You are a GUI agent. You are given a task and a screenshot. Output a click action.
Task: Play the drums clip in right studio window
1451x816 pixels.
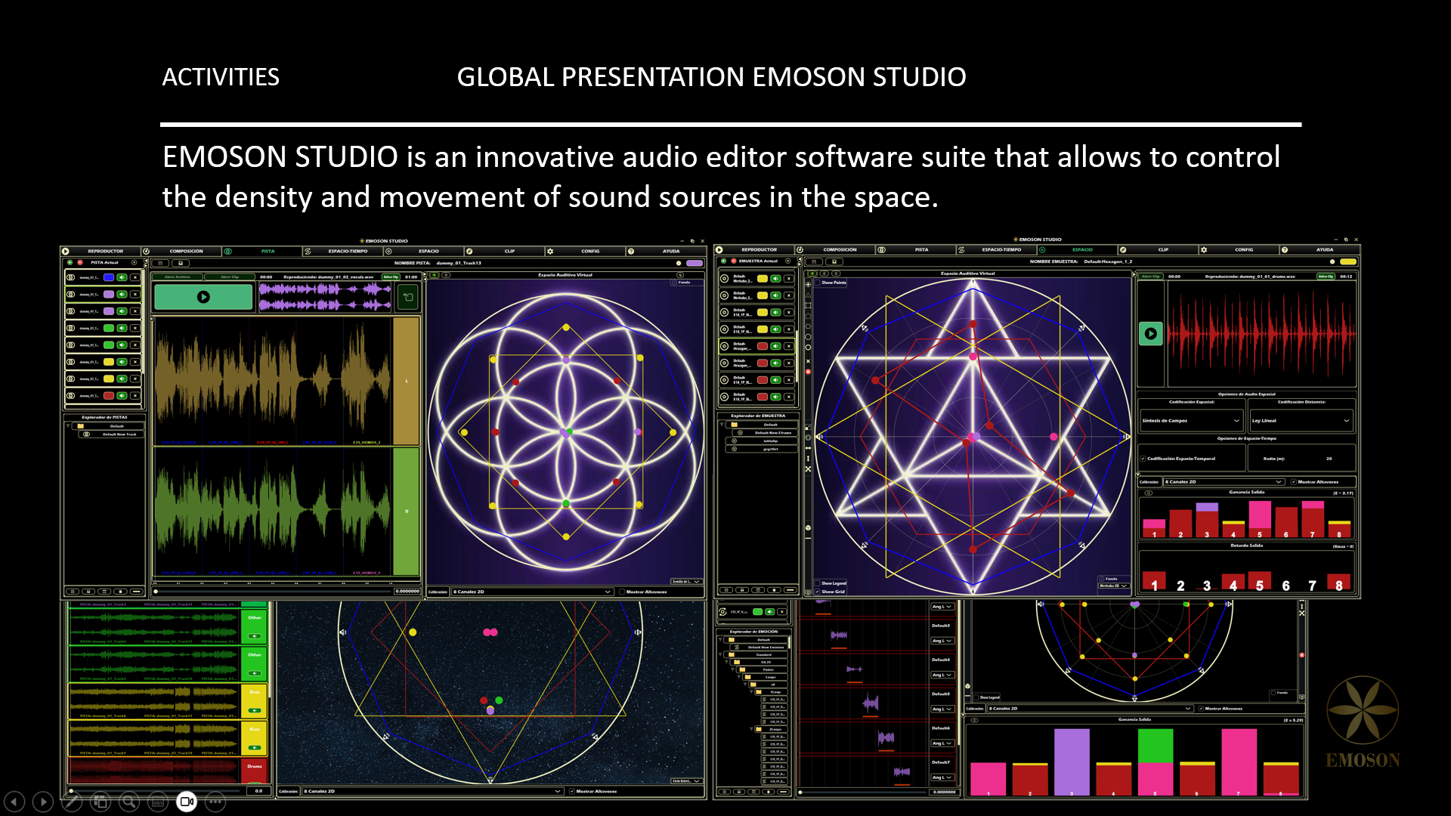(1151, 333)
